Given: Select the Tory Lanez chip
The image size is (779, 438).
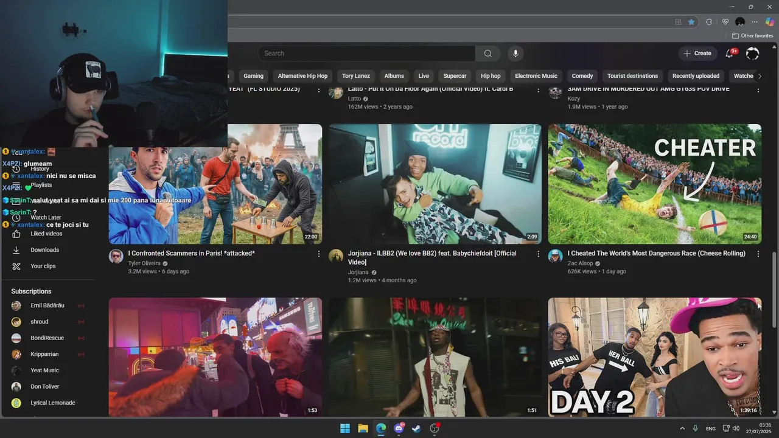Looking at the screenshot, I should click(356, 76).
